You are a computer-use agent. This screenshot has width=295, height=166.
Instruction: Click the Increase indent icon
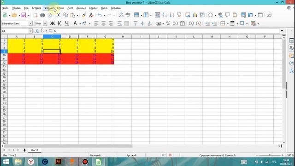pyautogui.click(x=207, y=24)
